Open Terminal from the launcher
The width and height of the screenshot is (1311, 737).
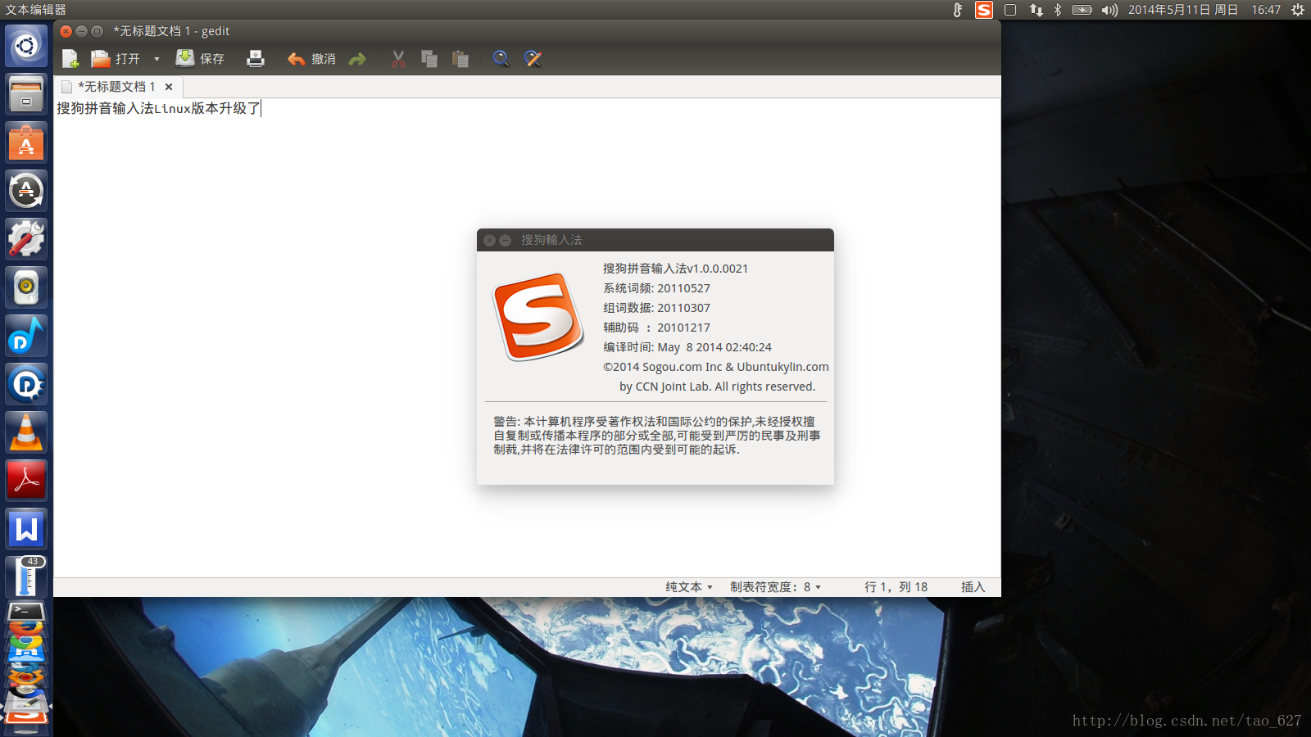[26, 612]
